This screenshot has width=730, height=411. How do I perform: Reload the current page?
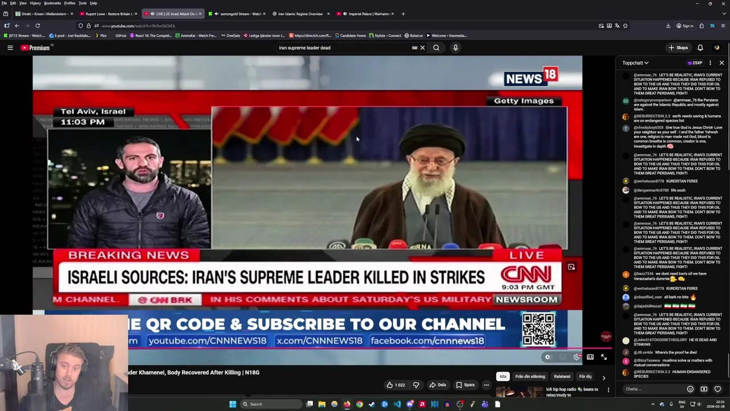click(x=38, y=26)
